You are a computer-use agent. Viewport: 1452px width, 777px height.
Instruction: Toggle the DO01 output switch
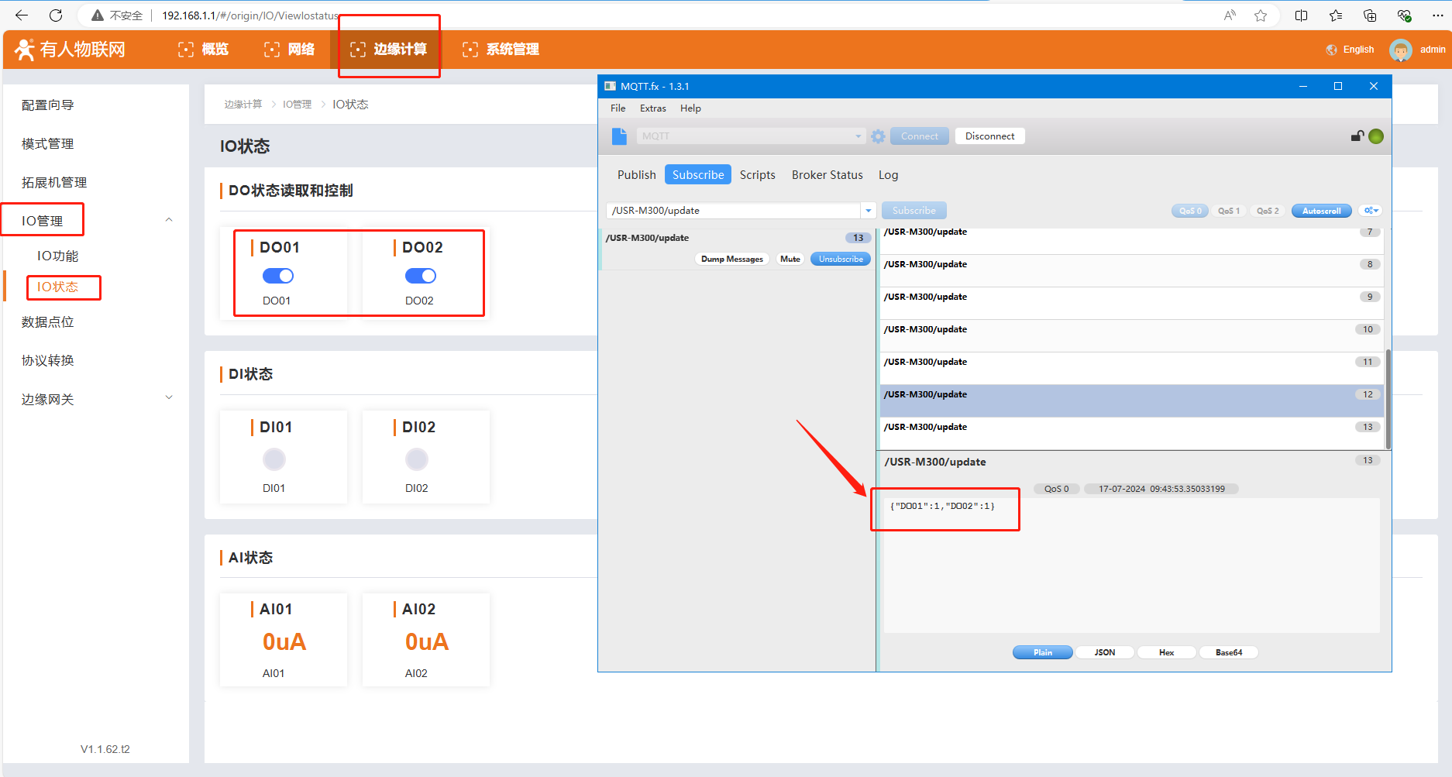[277, 276]
